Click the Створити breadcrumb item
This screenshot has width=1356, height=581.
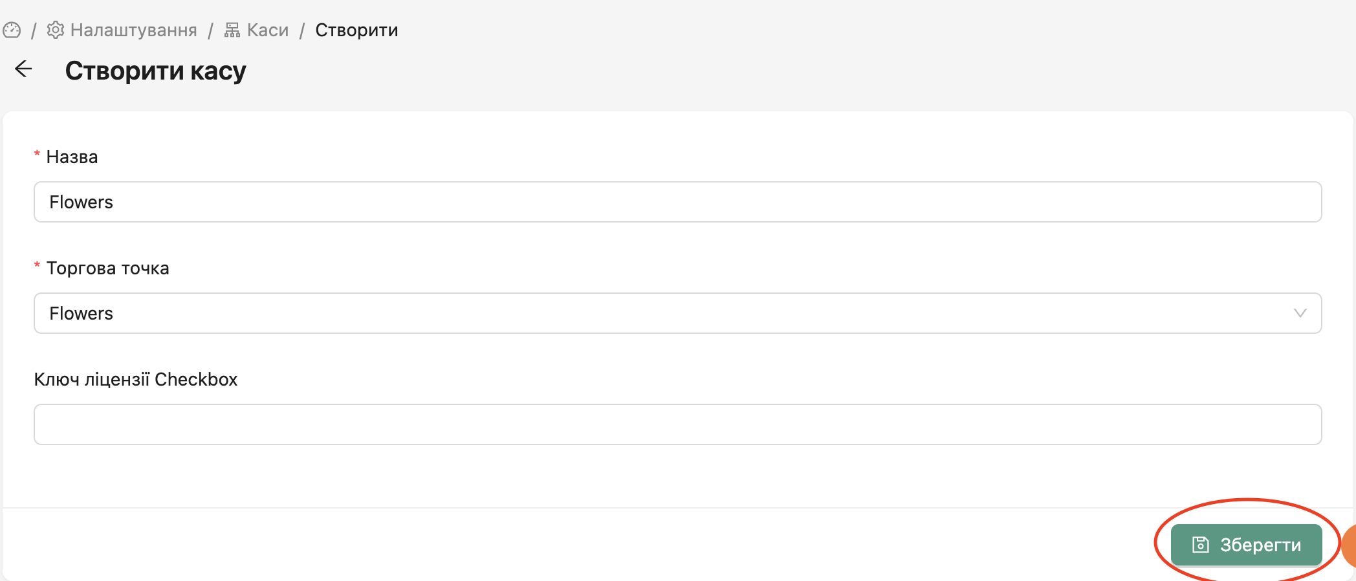356,30
